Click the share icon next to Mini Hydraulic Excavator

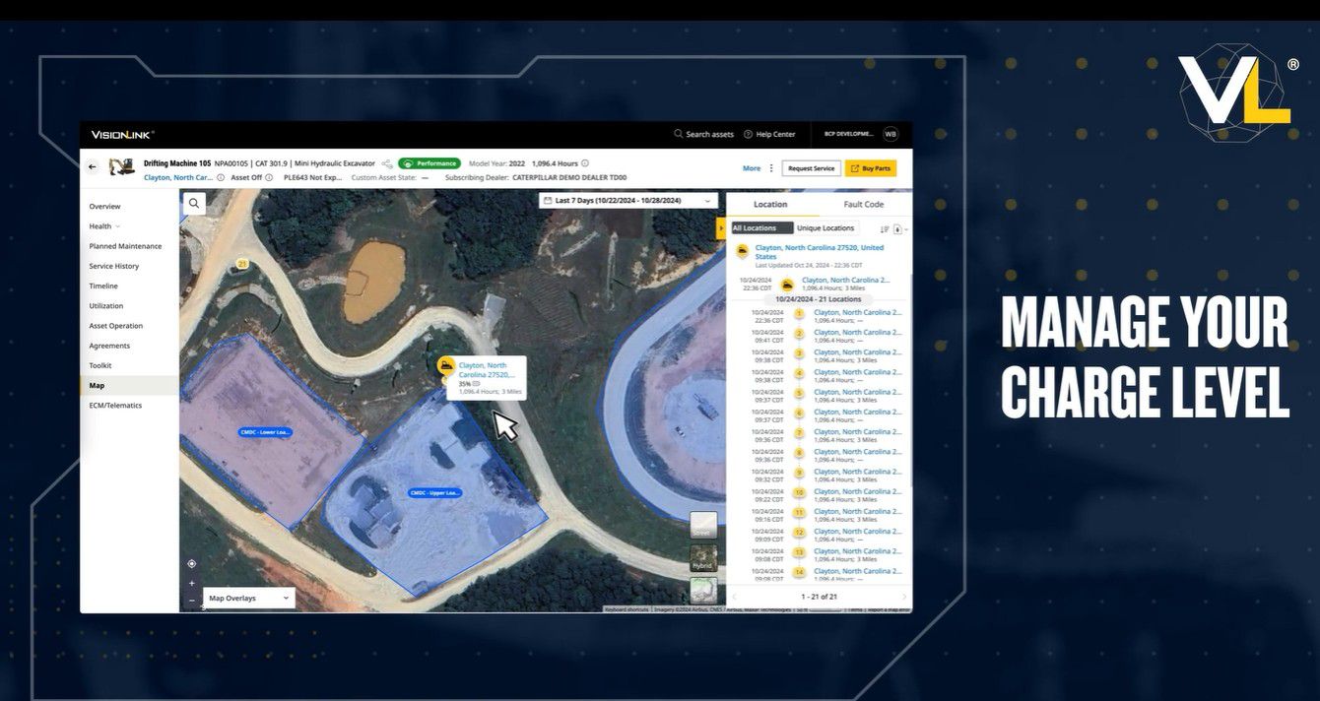click(387, 163)
